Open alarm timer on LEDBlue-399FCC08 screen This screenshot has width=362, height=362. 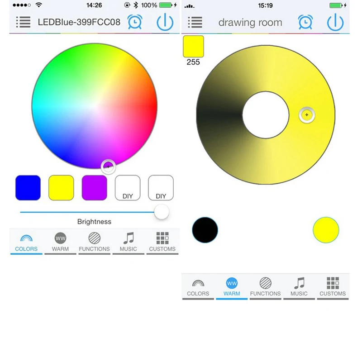click(x=135, y=22)
